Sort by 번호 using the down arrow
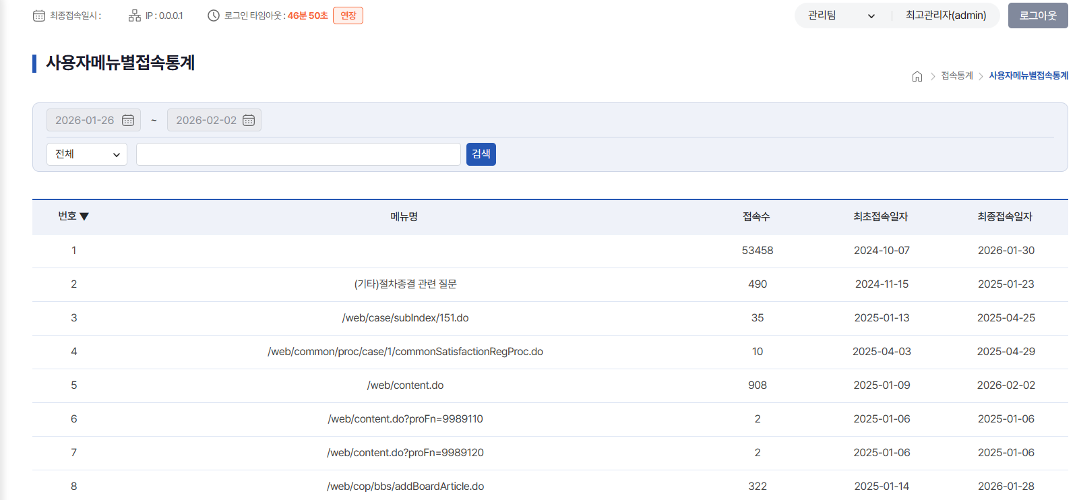Screen dimensions: 1077x500 84,216
